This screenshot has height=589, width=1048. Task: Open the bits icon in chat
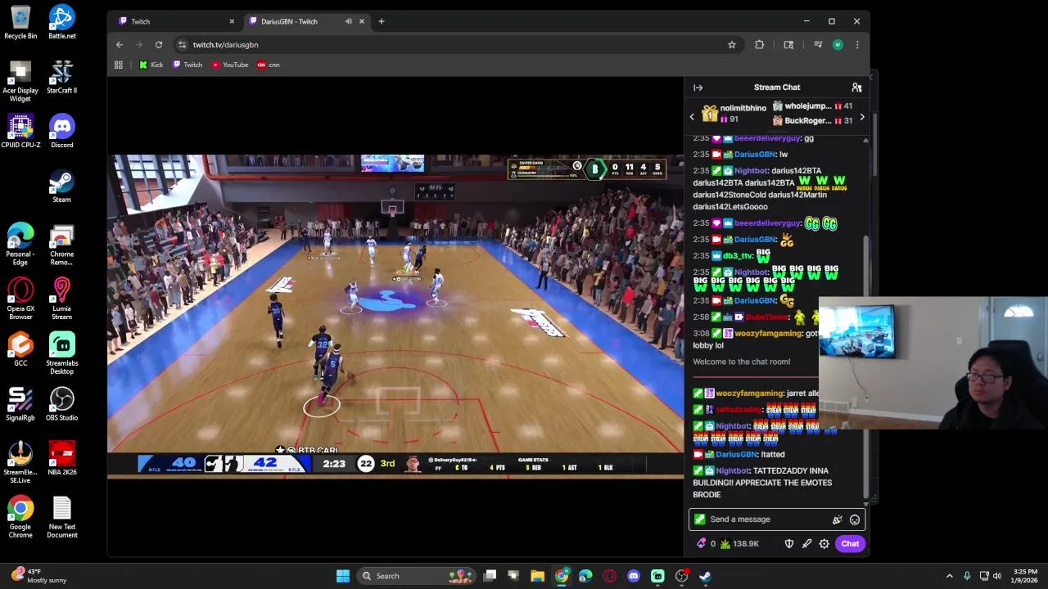tap(701, 544)
